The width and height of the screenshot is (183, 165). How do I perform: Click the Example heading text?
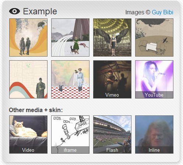point(40,12)
